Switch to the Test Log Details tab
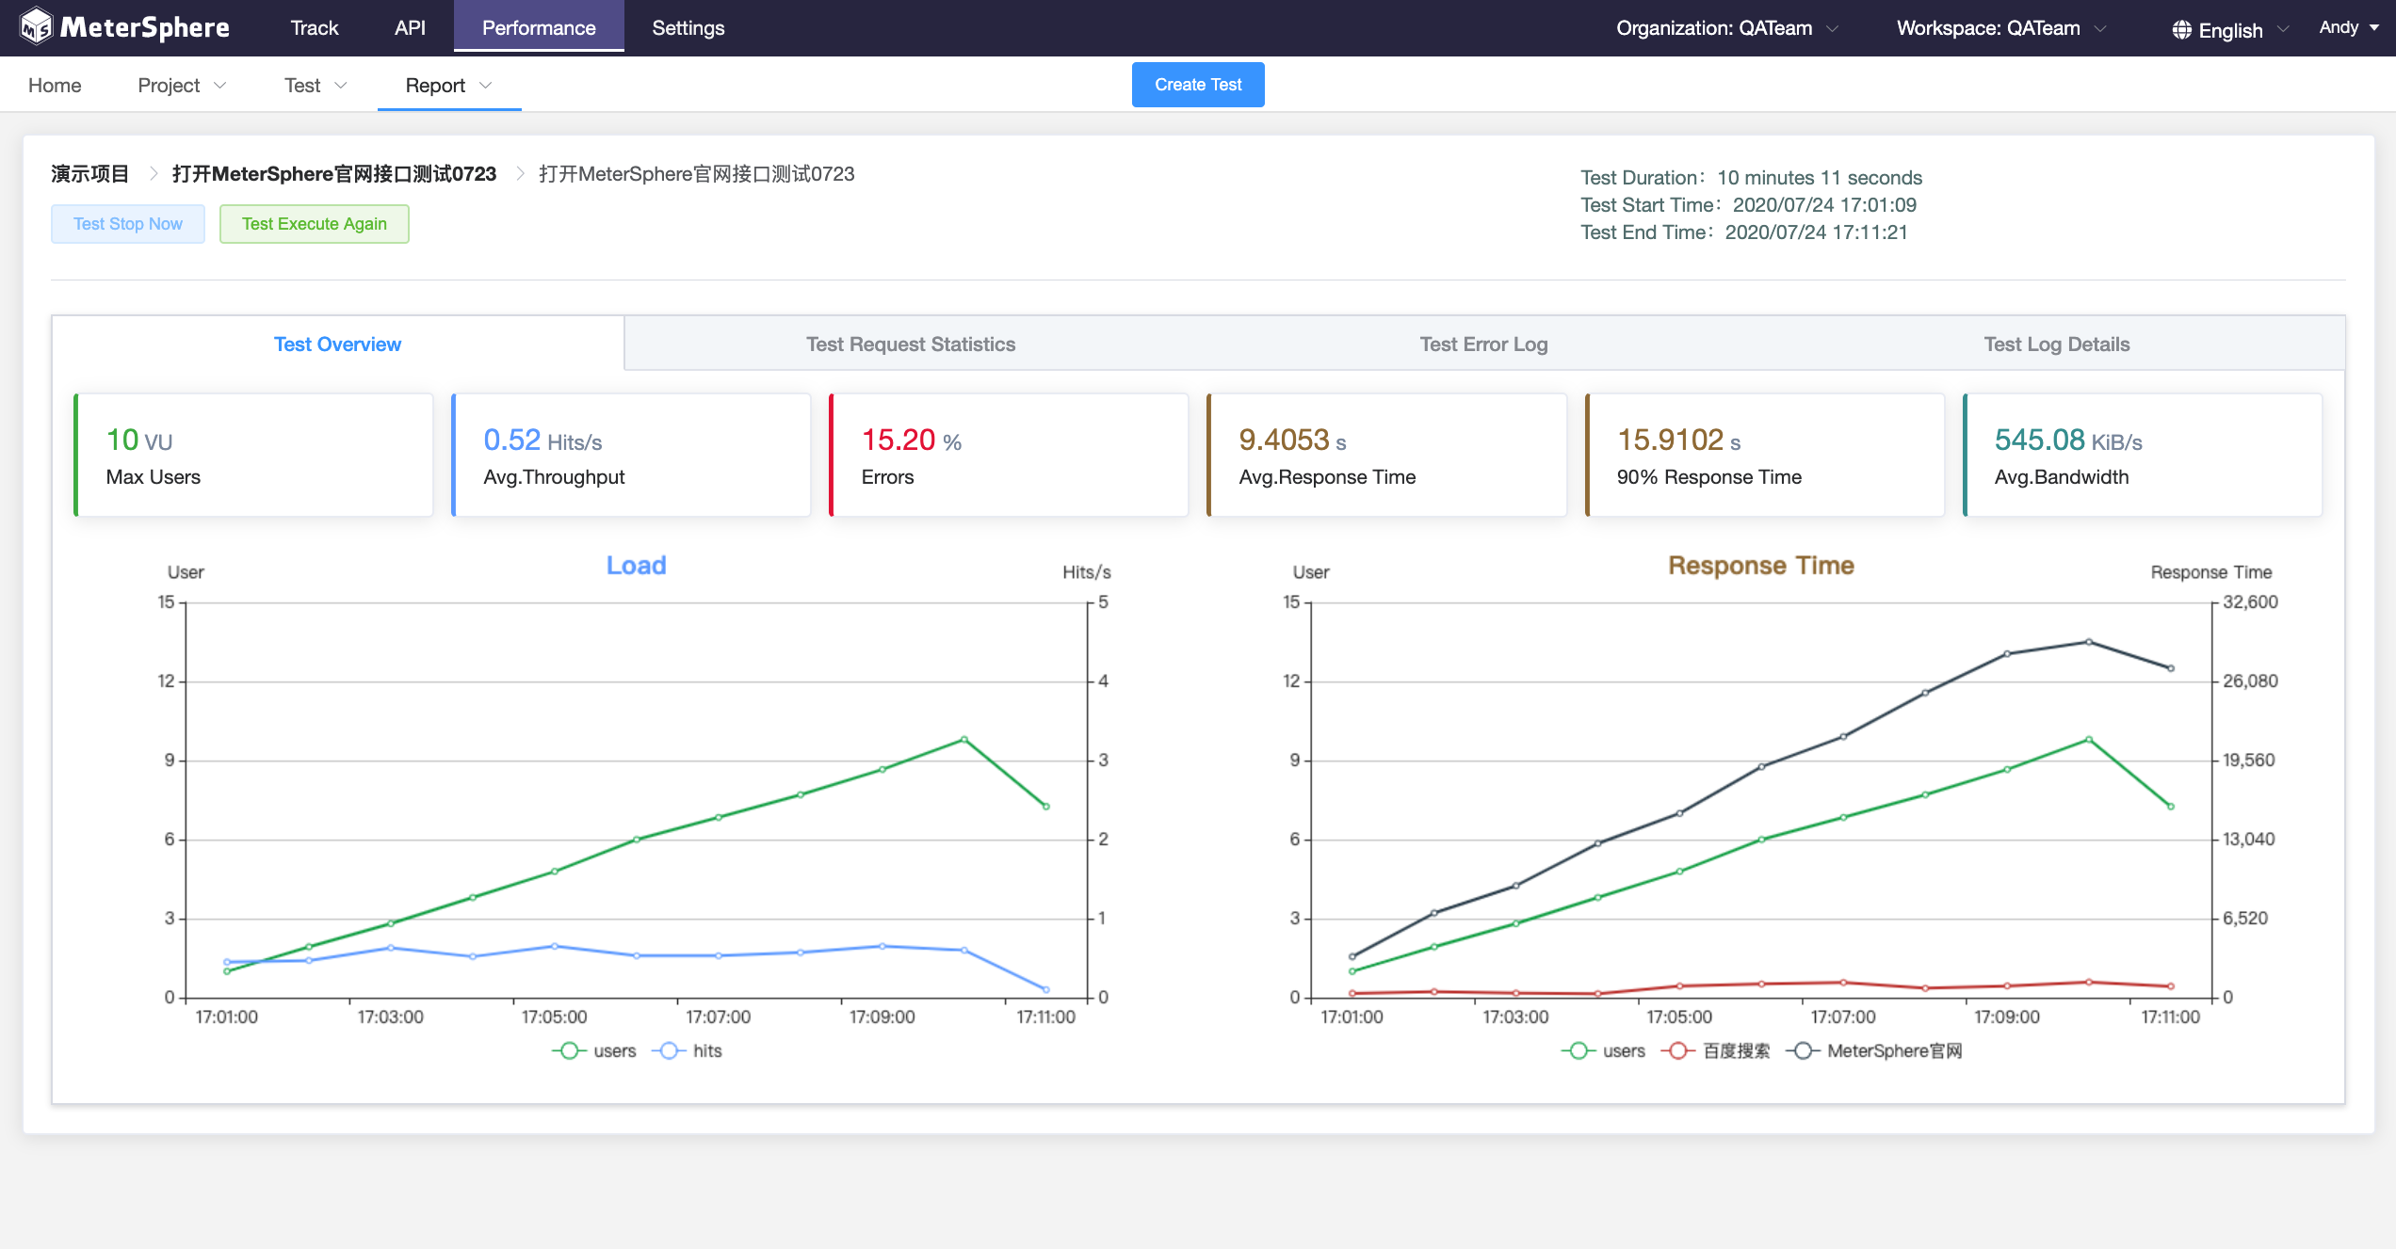This screenshot has width=2396, height=1249. pyautogui.click(x=2056, y=344)
